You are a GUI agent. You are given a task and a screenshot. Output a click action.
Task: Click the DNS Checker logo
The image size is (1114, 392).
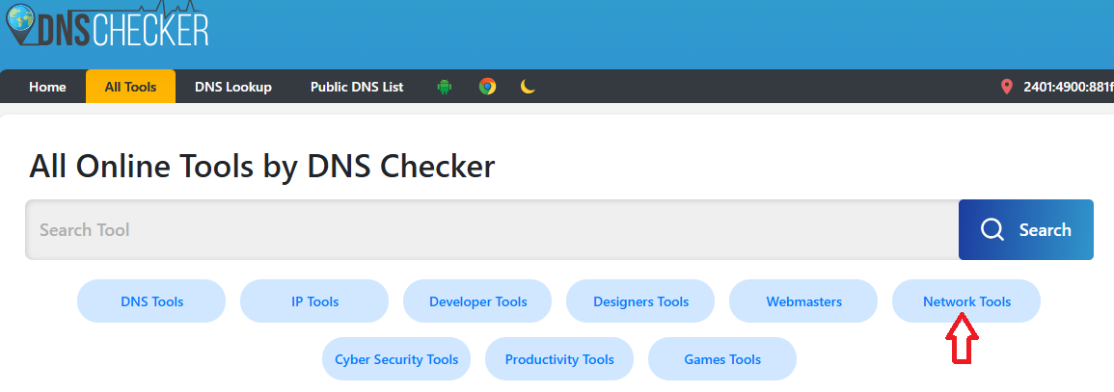coord(106,26)
